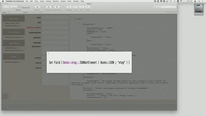Open the Help menu
Viewport: 206px width, 116px height.
(82, 1)
